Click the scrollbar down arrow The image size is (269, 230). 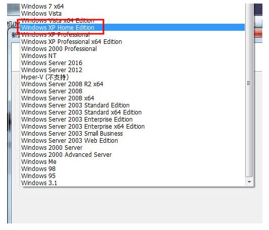249,182
